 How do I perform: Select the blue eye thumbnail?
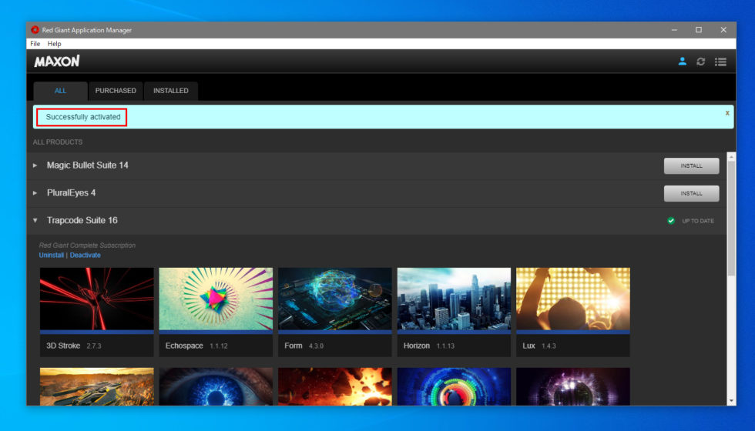(216, 386)
